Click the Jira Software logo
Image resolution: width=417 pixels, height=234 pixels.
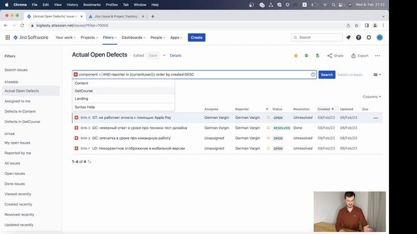(31, 38)
